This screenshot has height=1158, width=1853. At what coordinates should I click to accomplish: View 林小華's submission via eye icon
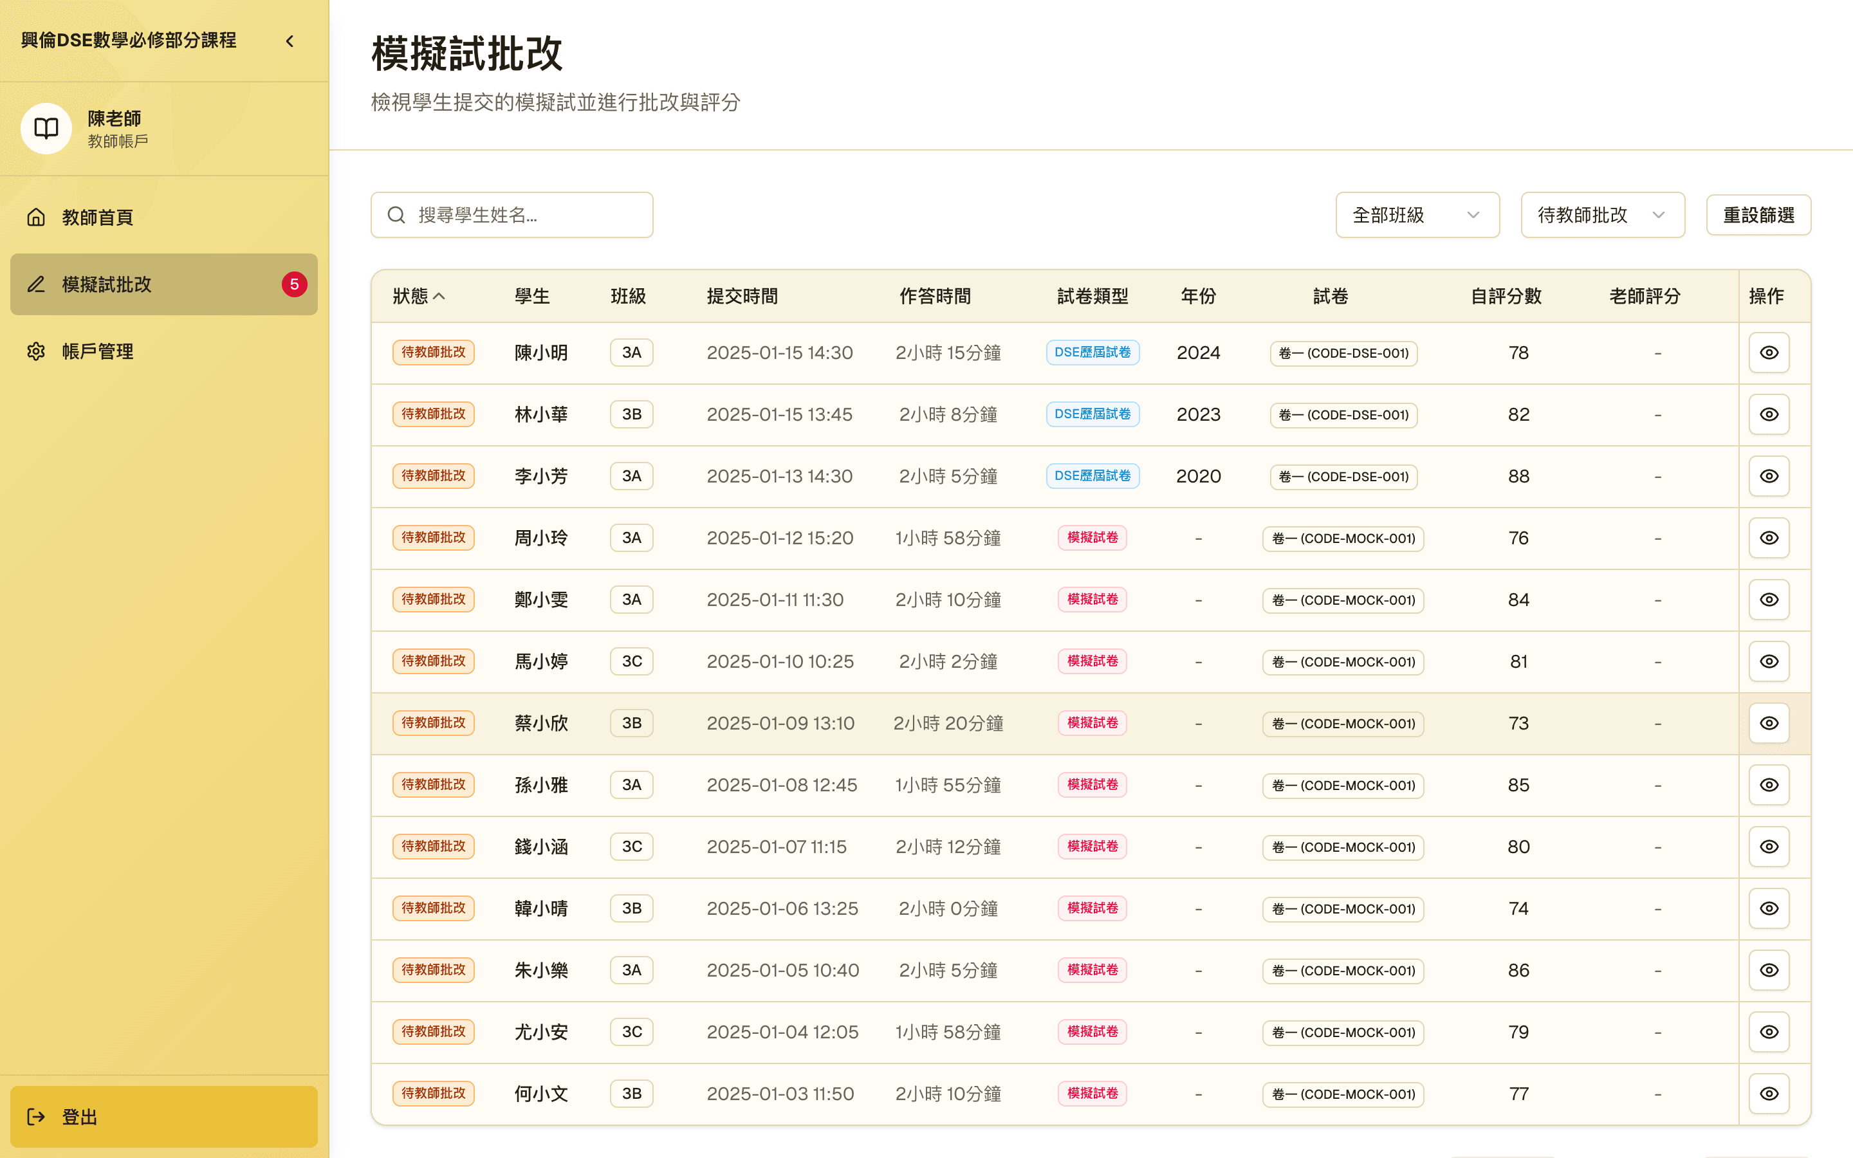tap(1769, 414)
